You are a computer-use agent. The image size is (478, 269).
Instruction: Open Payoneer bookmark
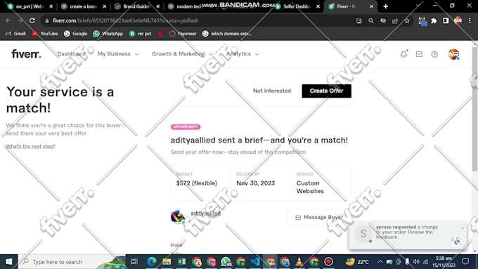click(x=183, y=34)
